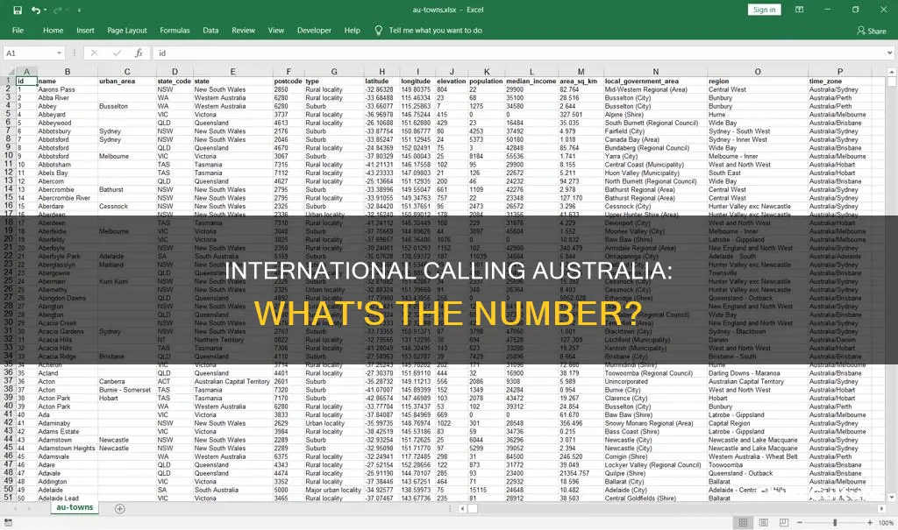898x530 pixels.
Task: Click the 'Adaminaby' name cell
Action: [67, 423]
